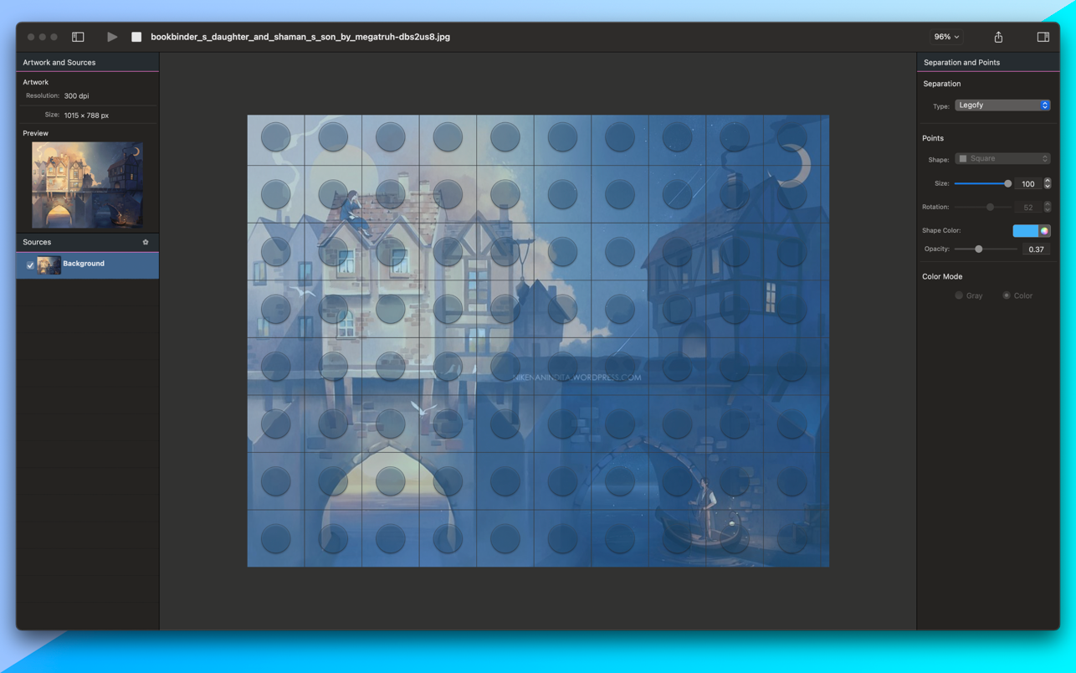
Task: Uncheck the Background source checkbox
Action: point(30,265)
